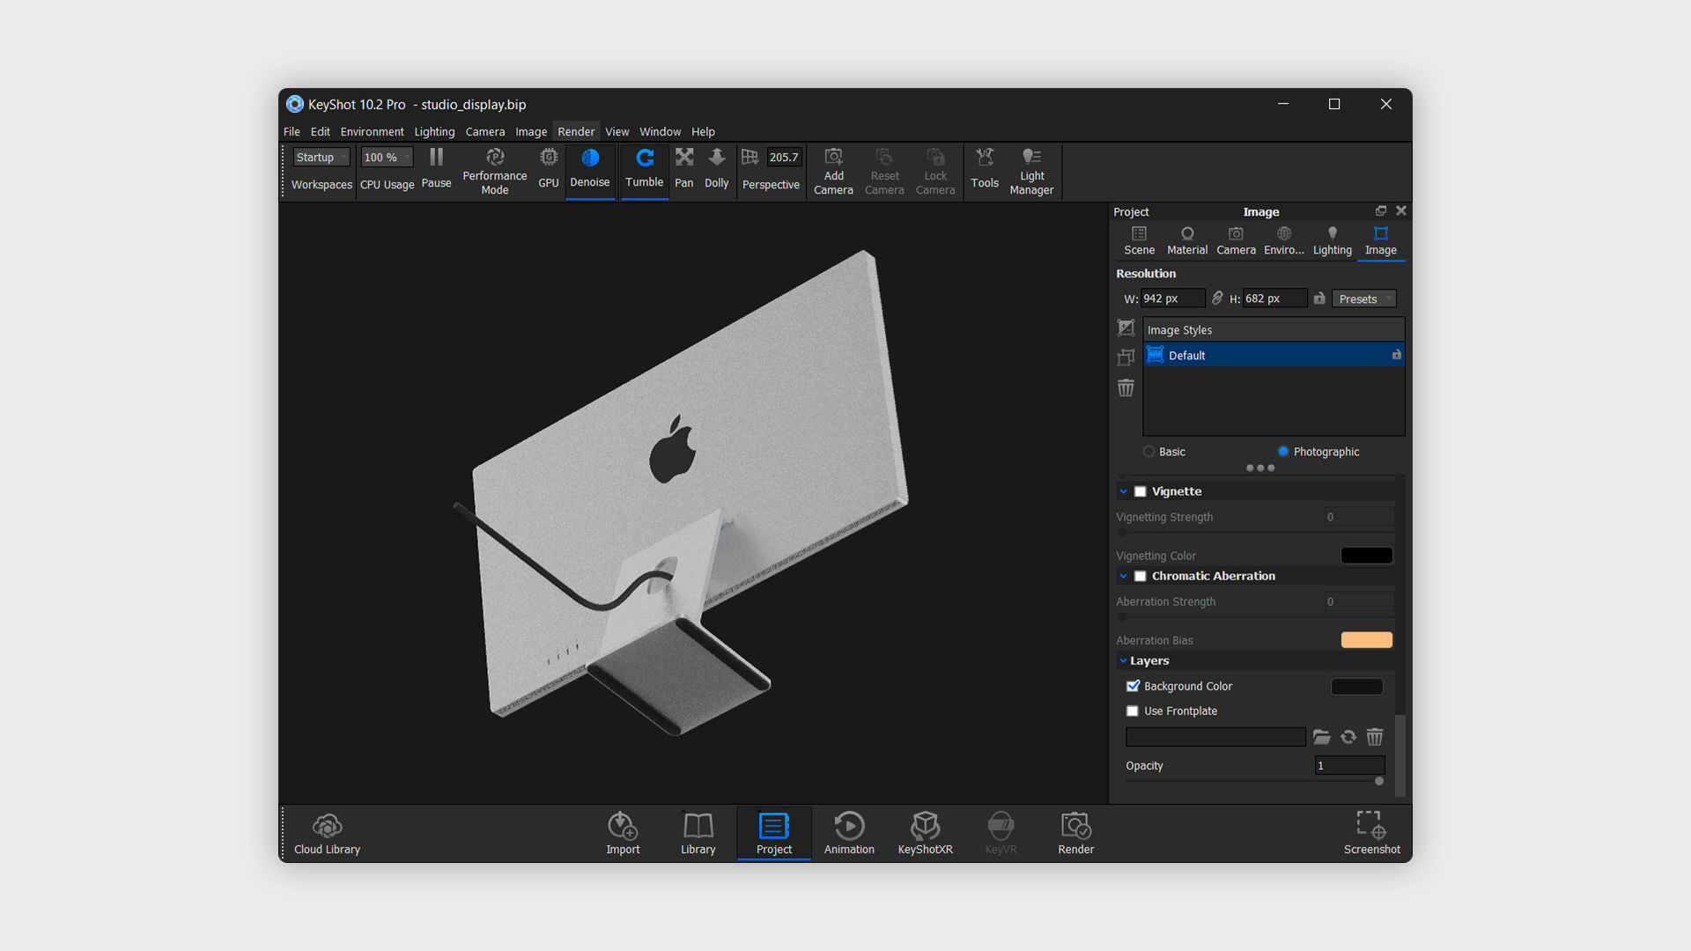This screenshot has width=1691, height=951.
Task: Enable the Vignette checkbox
Action: click(1141, 491)
